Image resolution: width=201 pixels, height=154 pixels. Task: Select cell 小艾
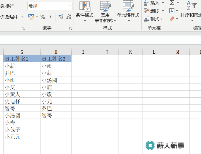click(22, 87)
